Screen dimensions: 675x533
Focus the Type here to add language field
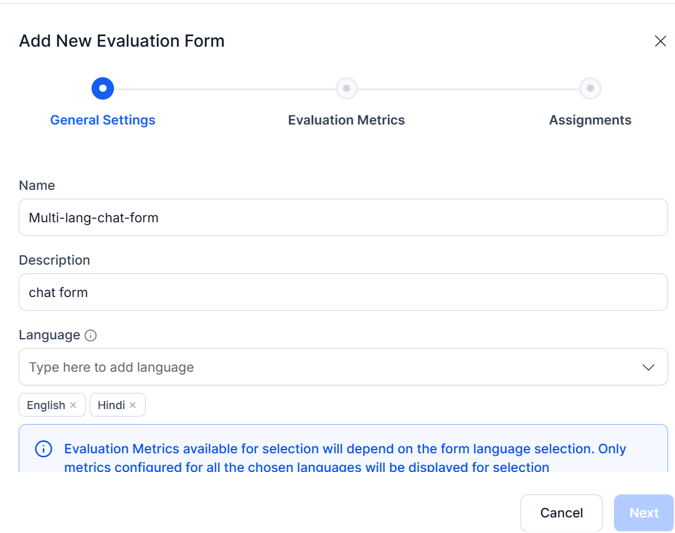pos(343,367)
